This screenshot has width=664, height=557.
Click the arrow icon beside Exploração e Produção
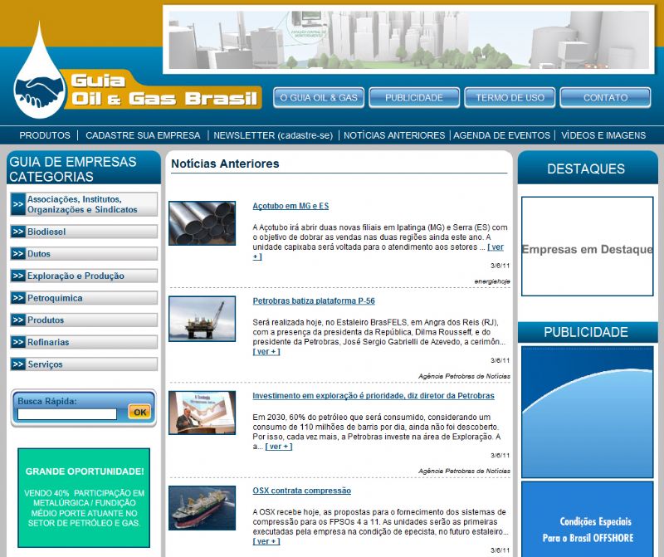click(x=18, y=276)
